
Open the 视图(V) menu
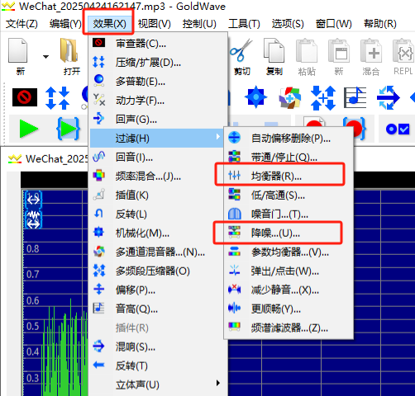click(x=155, y=24)
